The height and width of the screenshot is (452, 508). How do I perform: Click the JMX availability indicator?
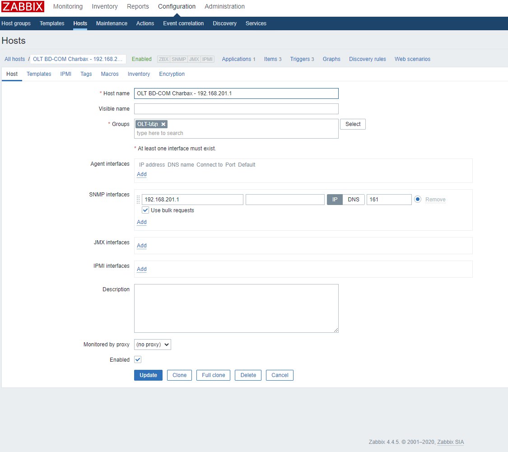pos(194,59)
